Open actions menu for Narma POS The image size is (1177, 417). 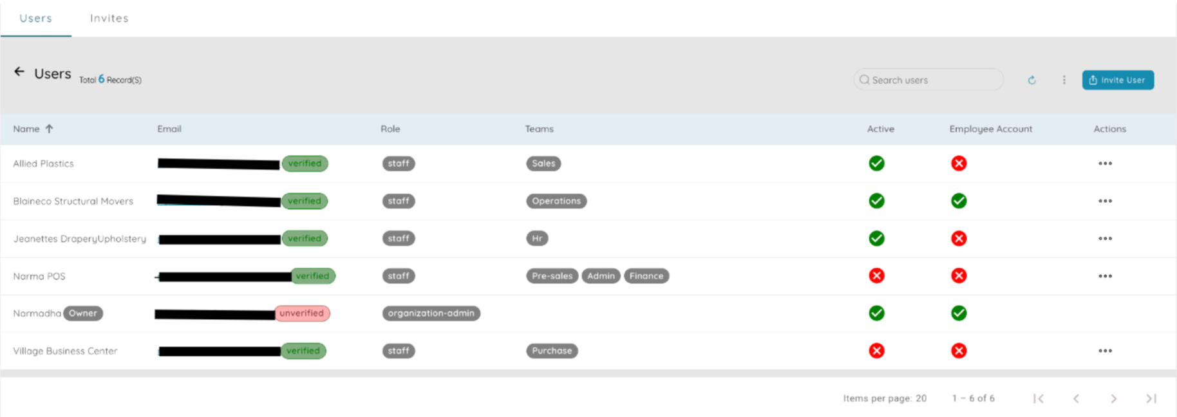point(1105,276)
